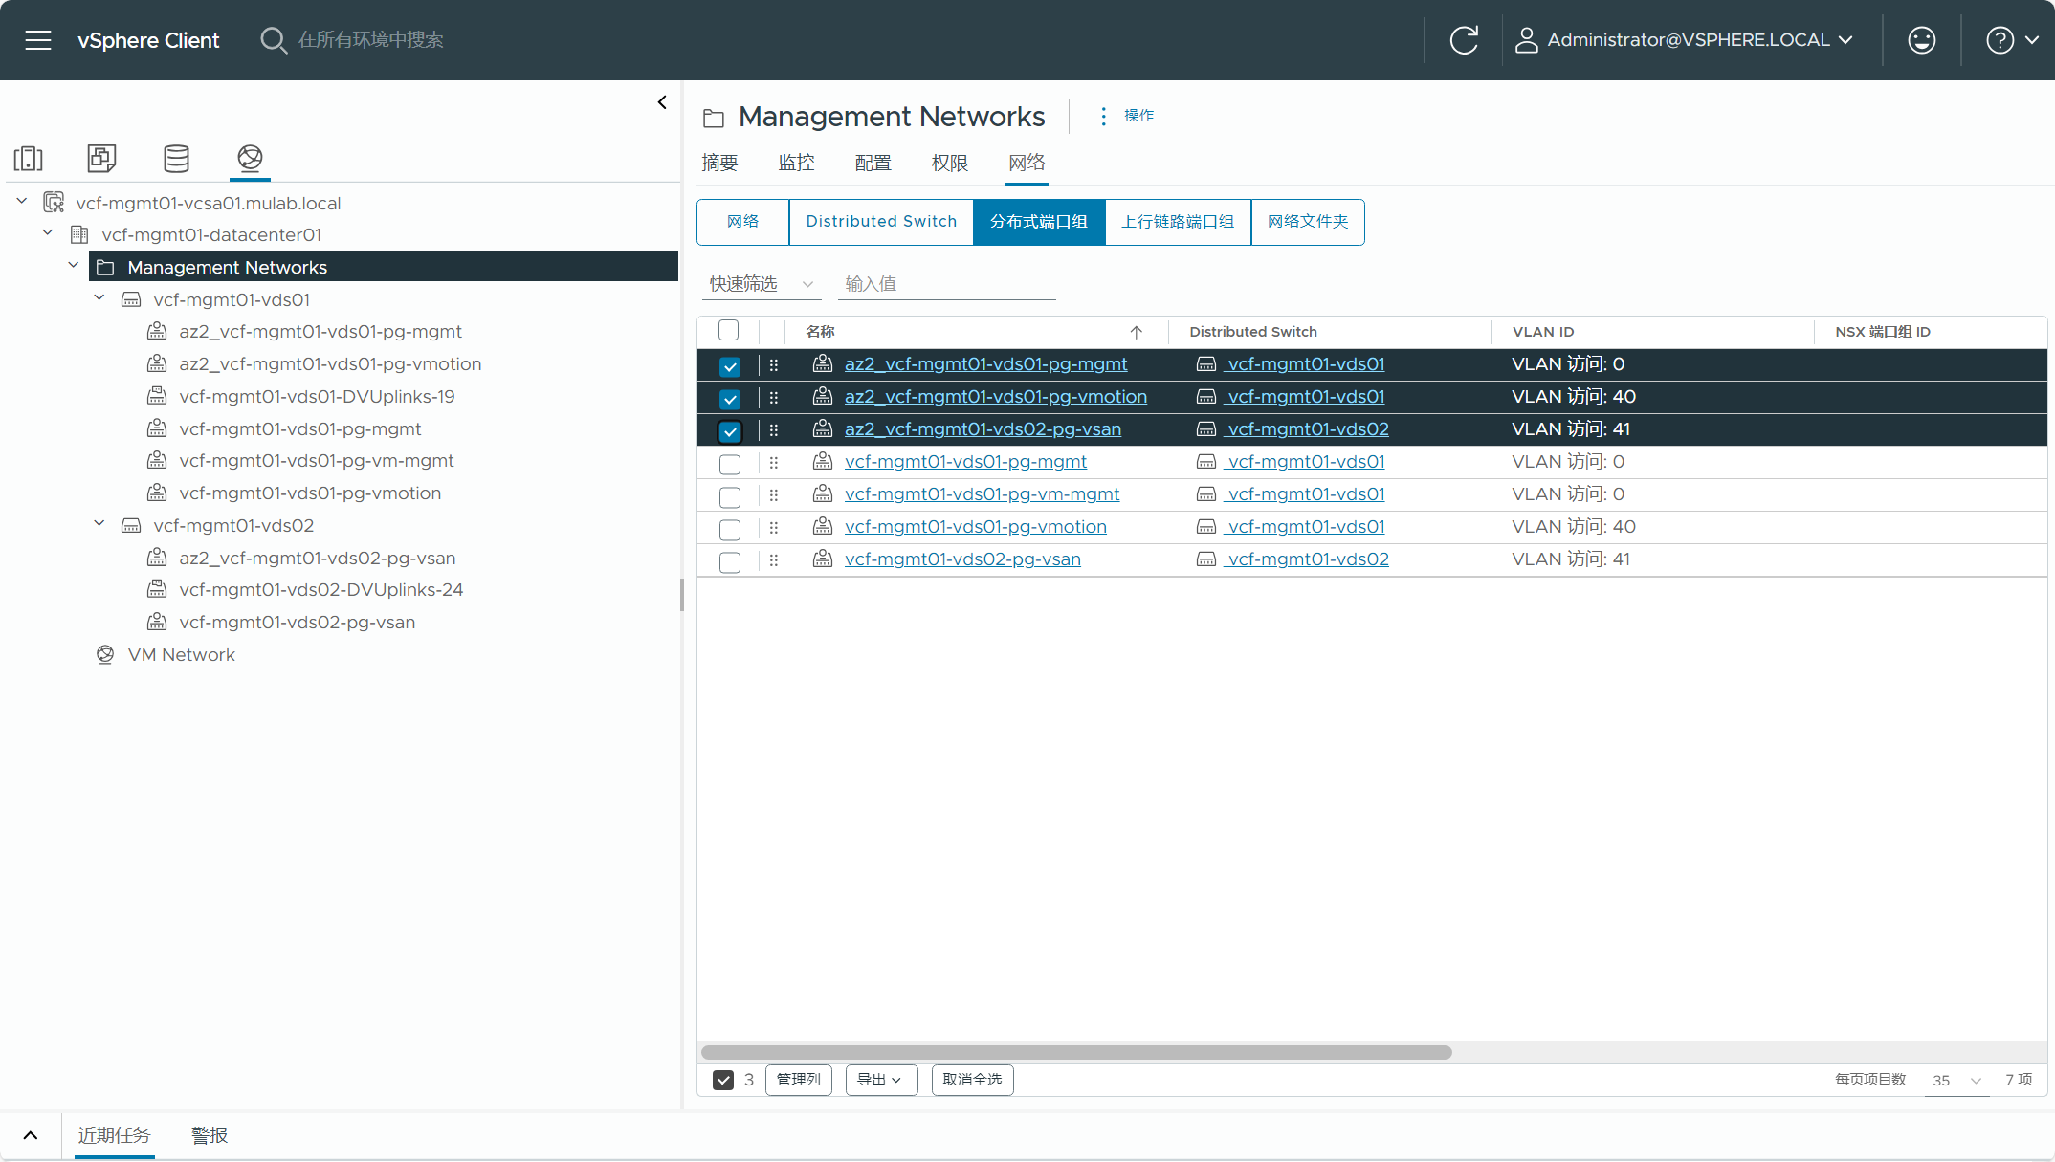The height and width of the screenshot is (1162, 2055).
Task: Open the Administrator@VSPHERE.LOCAL user dropdown
Action: point(1689,40)
